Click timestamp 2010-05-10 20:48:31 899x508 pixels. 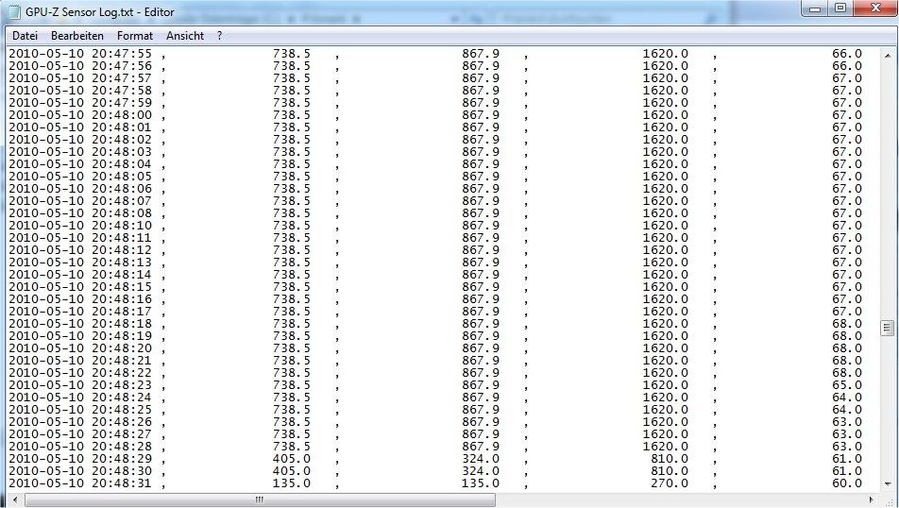tap(80, 483)
